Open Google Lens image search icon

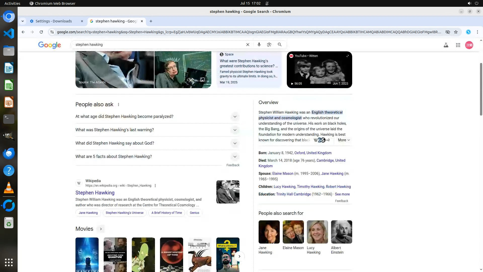click(x=269, y=45)
